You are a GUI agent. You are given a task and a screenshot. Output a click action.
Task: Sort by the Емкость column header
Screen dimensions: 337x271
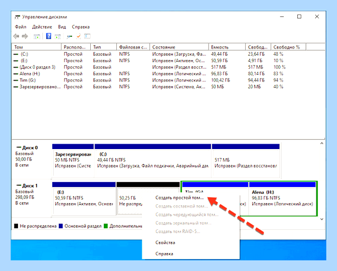point(227,47)
